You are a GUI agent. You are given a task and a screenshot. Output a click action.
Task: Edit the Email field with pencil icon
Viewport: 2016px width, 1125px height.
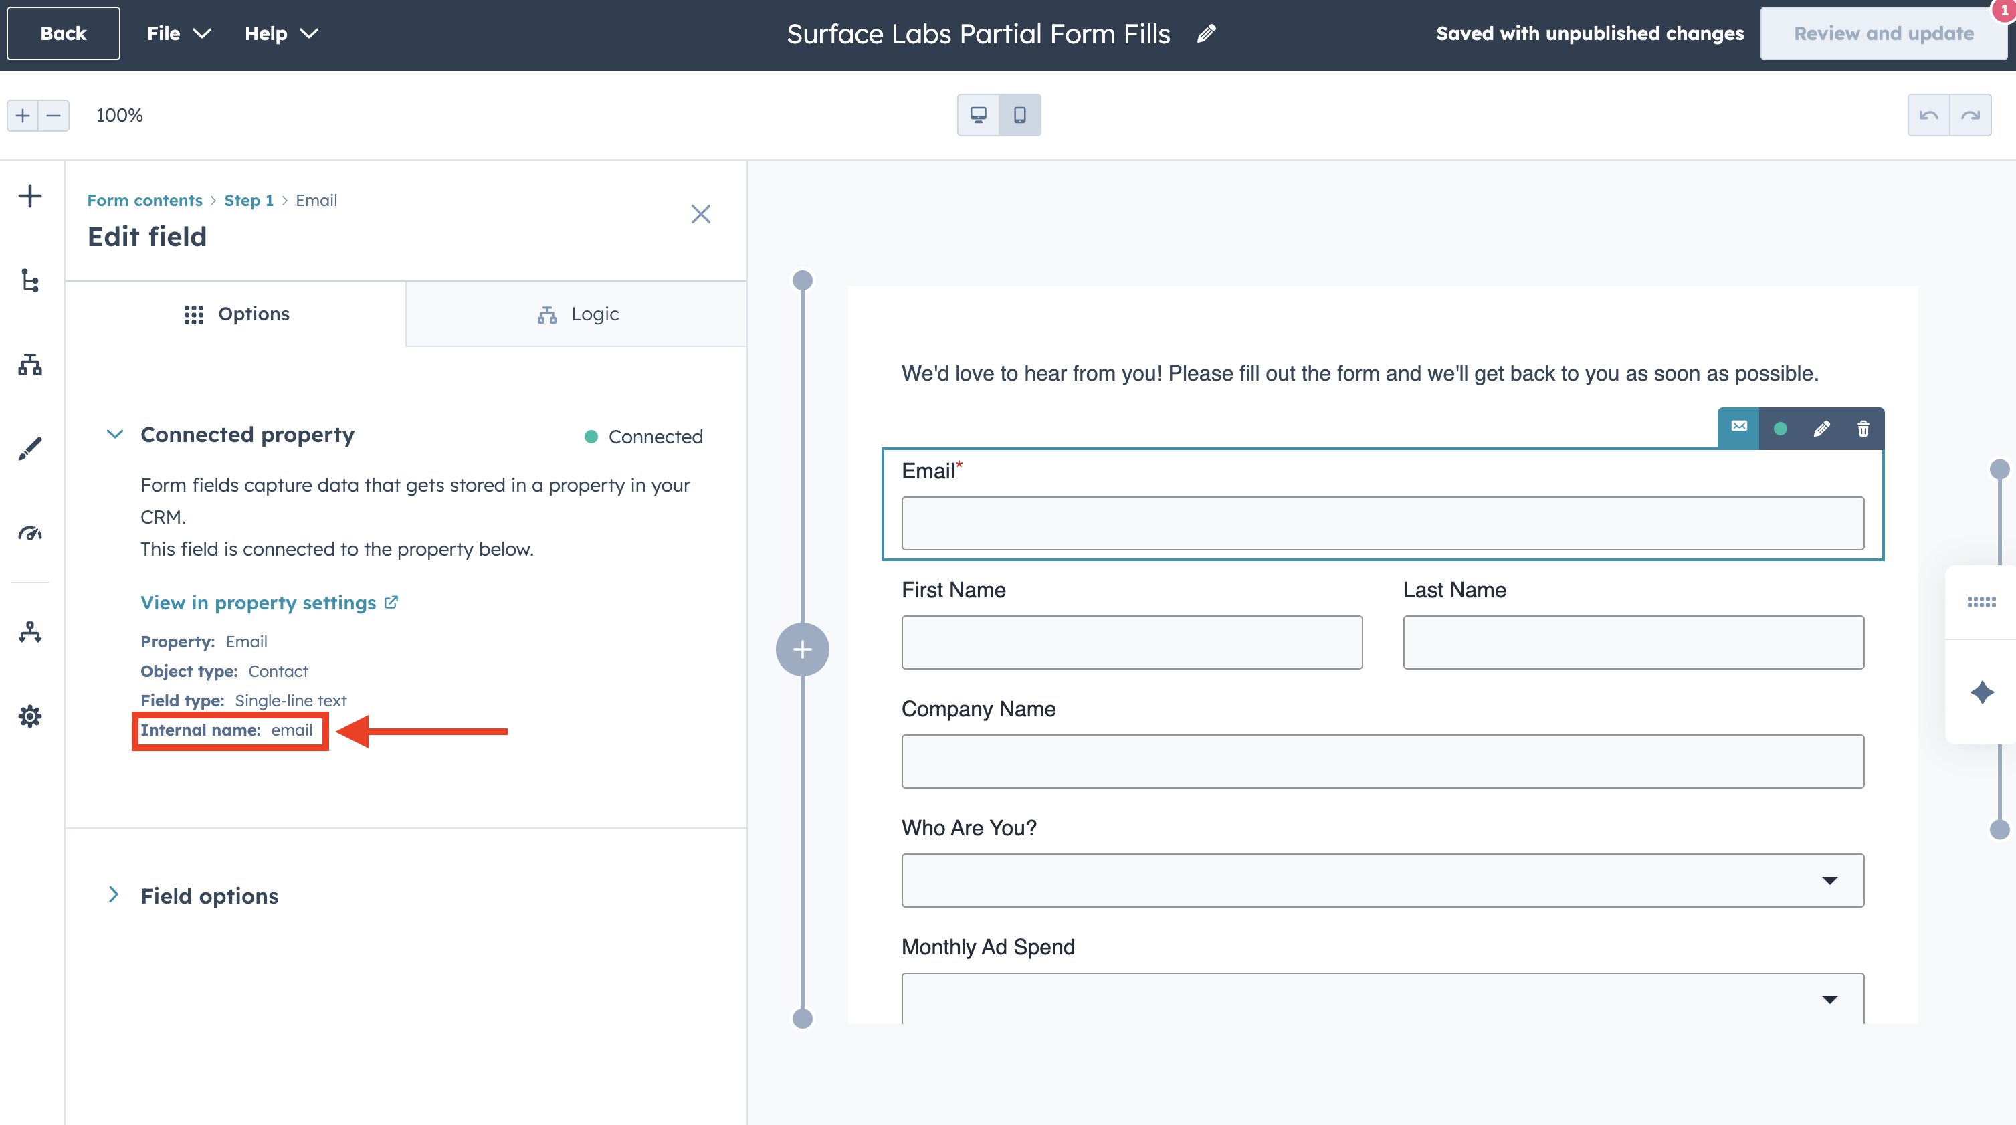coord(1822,428)
